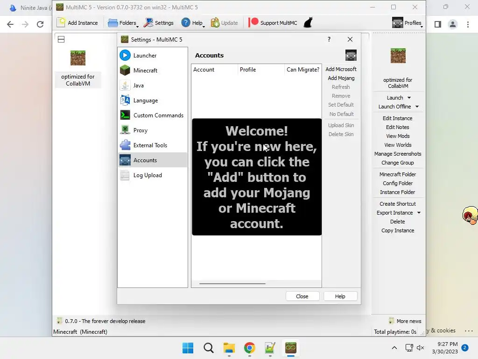Click the Set Default account button

341,105
